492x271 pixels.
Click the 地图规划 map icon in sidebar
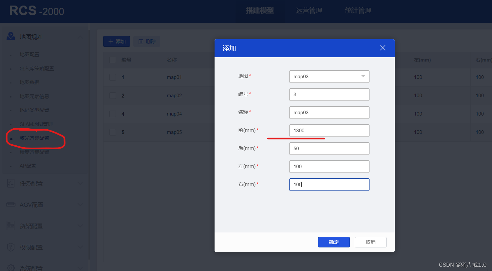pyautogui.click(x=11, y=37)
